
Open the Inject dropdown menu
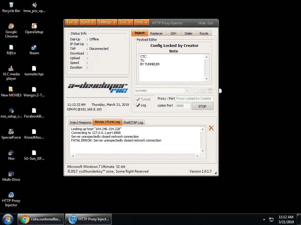[x=87, y=22]
